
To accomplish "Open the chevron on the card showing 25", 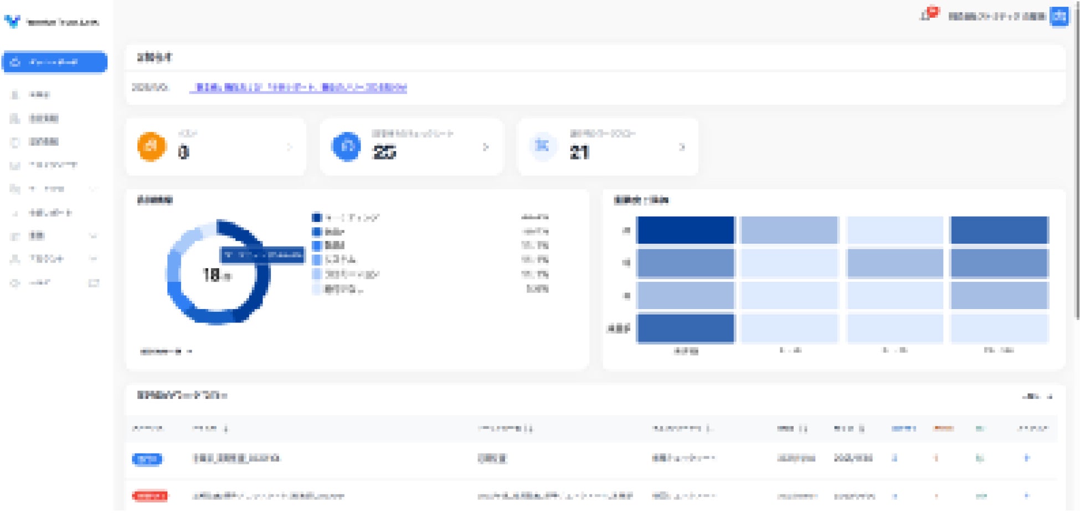I will [x=486, y=147].
